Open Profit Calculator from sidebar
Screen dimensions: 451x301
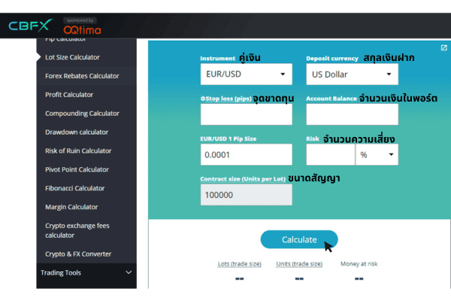coord(69,95)
